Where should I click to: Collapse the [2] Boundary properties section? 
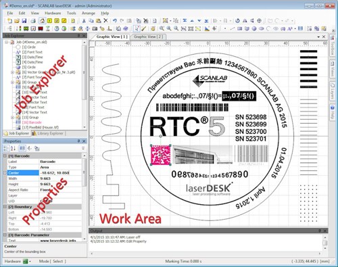[x=5, y=207]
